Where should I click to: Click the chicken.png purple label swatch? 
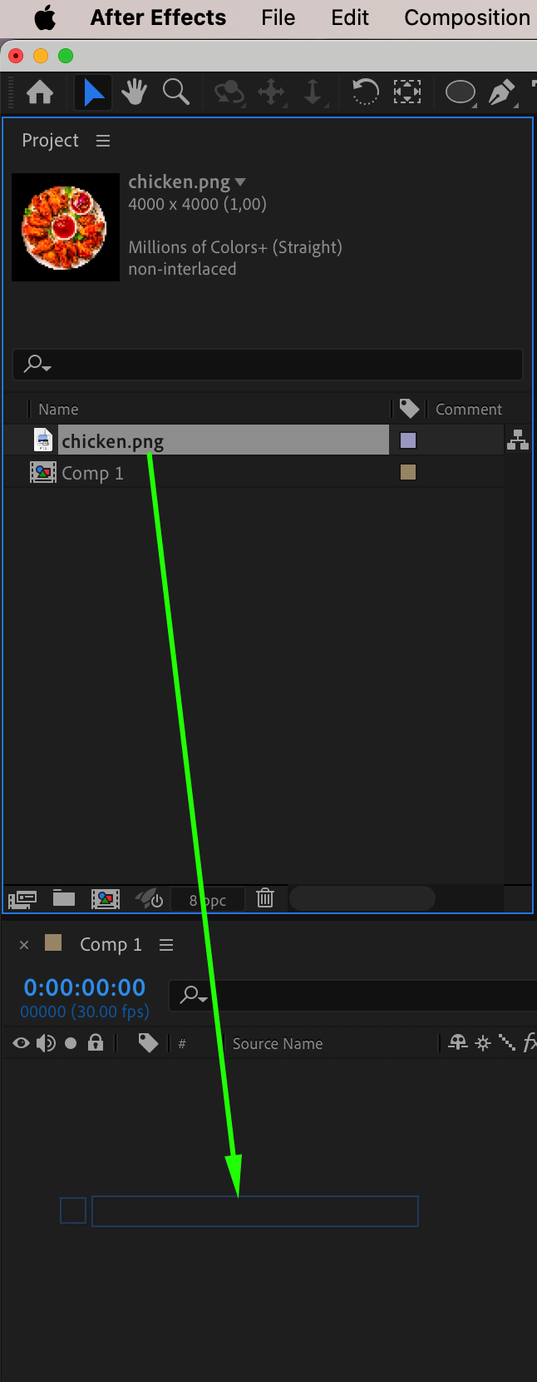408,440
